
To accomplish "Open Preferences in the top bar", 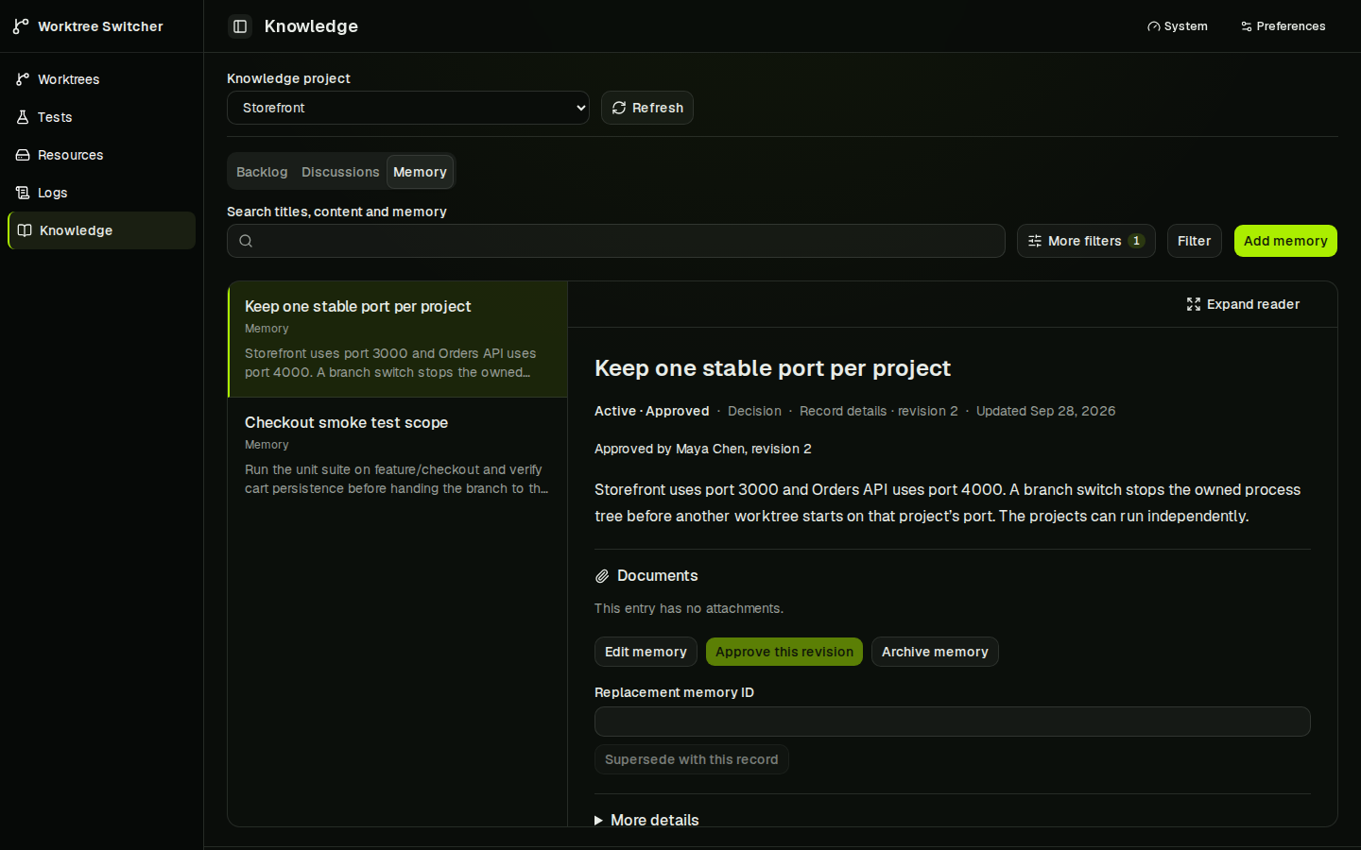I will [x=1283, y=26].
